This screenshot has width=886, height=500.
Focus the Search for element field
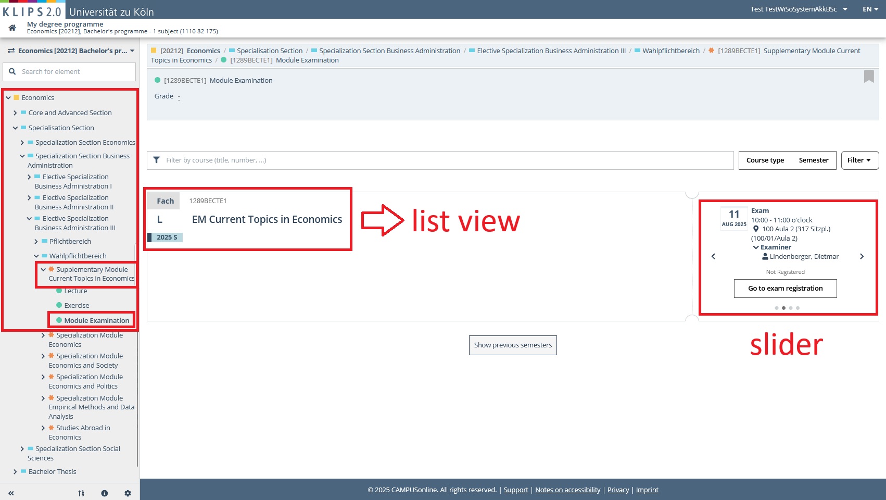tap(69, 72)
